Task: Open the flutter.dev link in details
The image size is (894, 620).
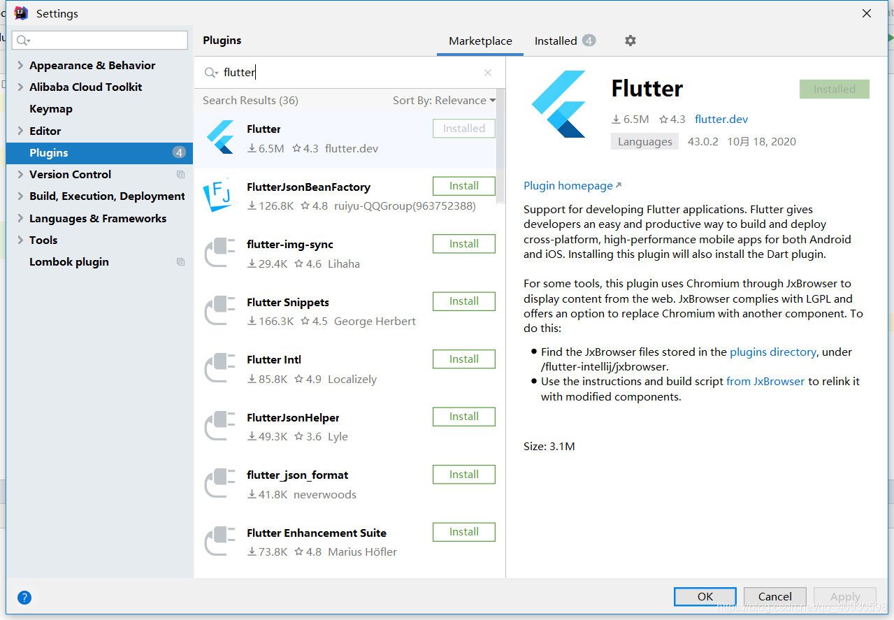Action: [x=721, y=119]
